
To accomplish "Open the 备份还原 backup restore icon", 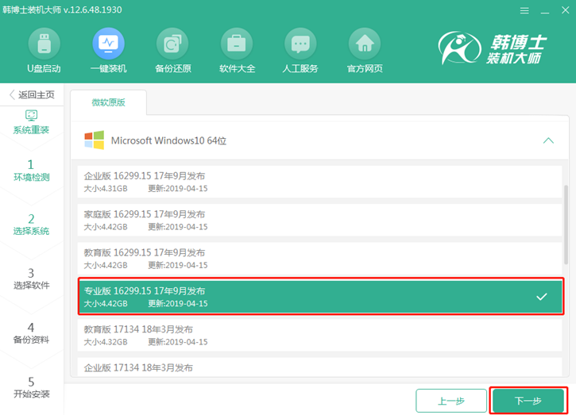I will point(172,44).
